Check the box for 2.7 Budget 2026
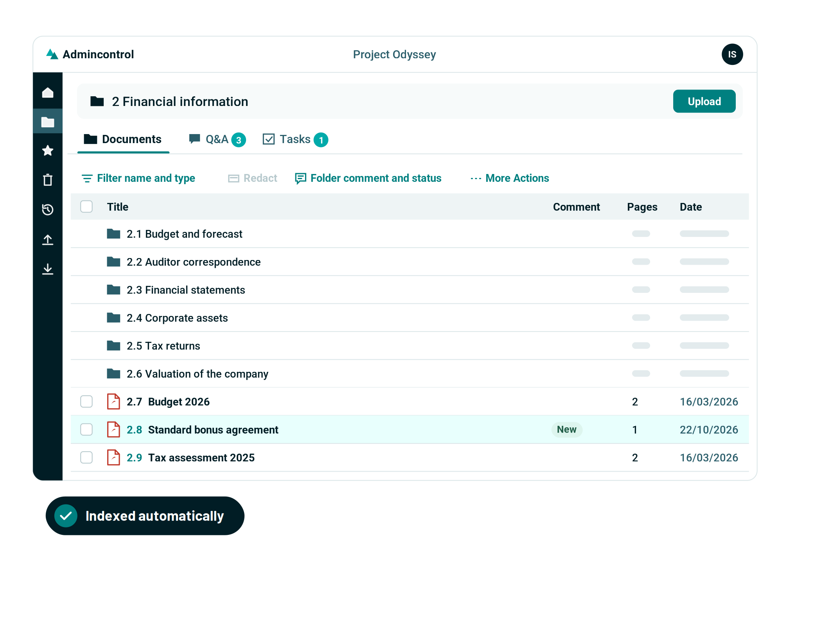The image size is (823, 617). click(x=86, y=402)
